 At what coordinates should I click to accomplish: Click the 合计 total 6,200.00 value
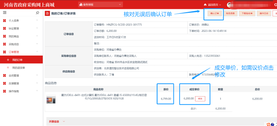(x=220, y=109)
